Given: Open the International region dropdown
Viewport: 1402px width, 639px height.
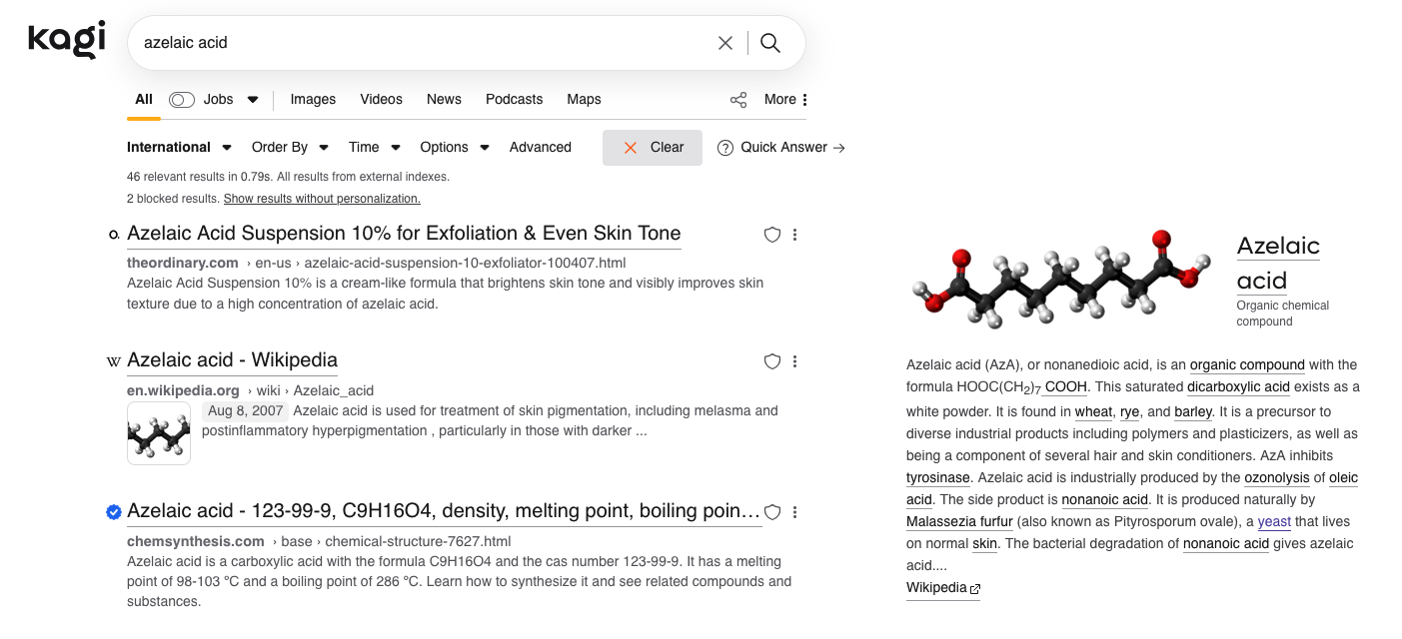Looking at the screenshot, I should [x=179, y=148].
